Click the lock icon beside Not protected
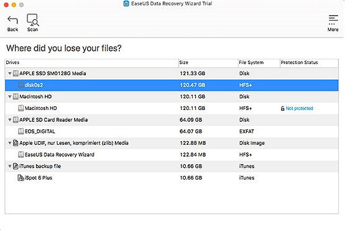The width and height of the screenshot is (345, 230). coord(282,108)
